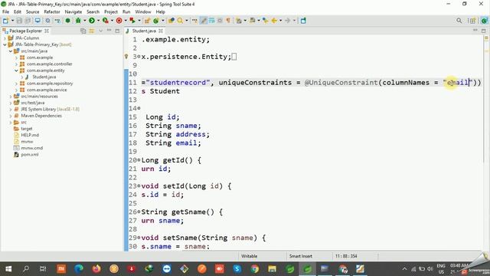Viewport: 490px width, 276px height.
Task: Collapse the getId method fold on line 20
Action: (x=139, y=160)
